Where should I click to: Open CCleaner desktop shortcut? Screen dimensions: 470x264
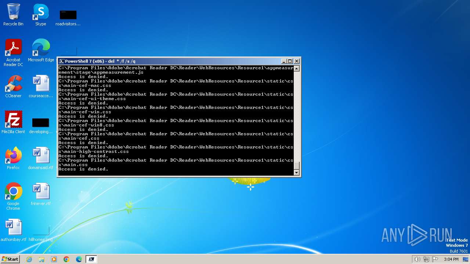pos(13,87)
